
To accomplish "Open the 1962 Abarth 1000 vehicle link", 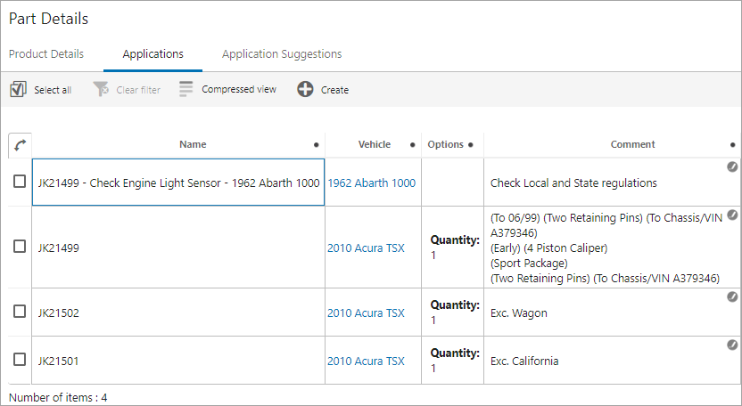I will tap(372, 183).
